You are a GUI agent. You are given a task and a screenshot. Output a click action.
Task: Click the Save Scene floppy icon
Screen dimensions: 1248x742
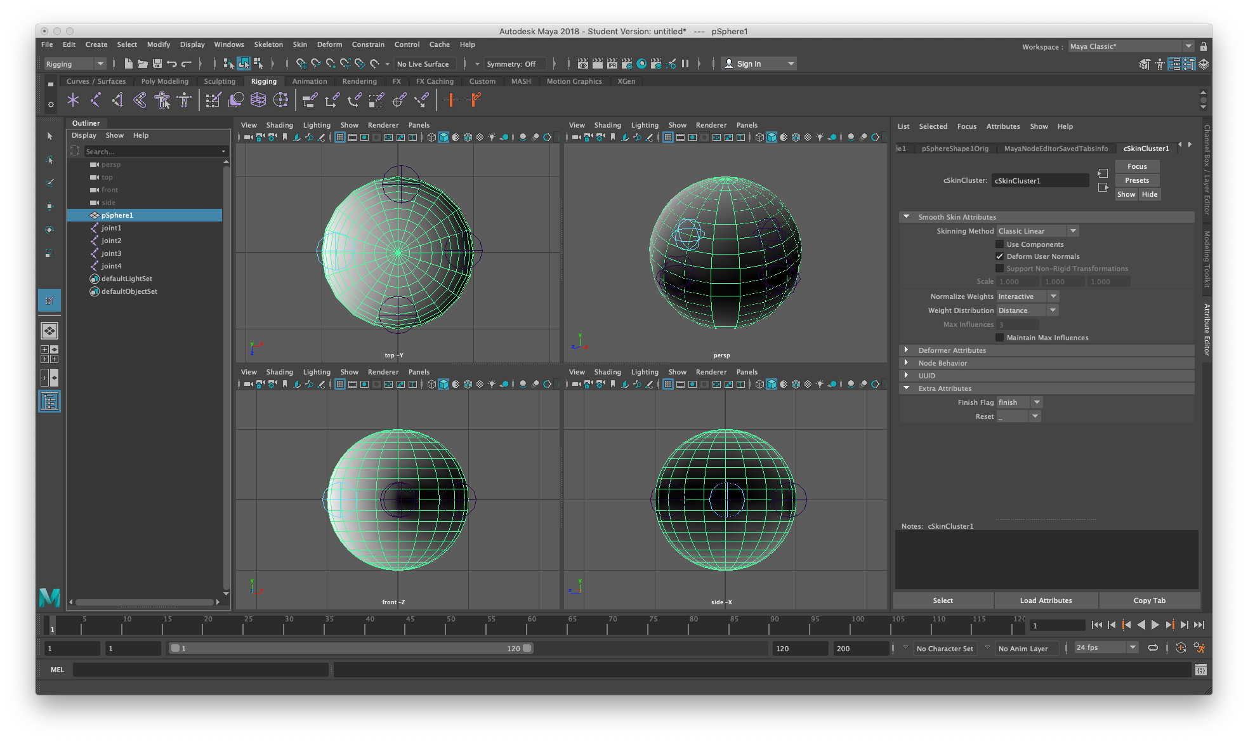coord(157,63)
